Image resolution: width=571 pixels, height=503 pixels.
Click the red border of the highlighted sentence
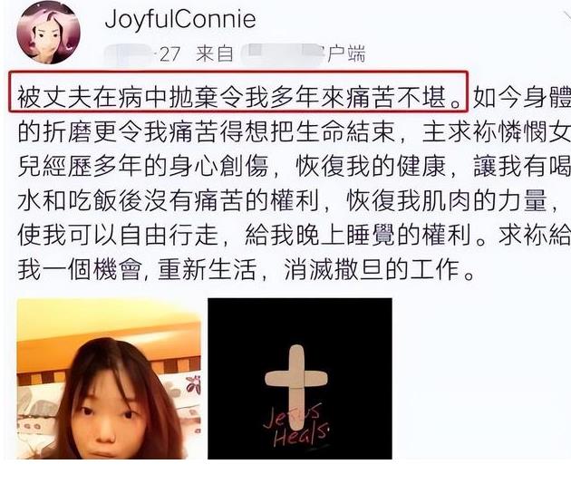[237, 73]
